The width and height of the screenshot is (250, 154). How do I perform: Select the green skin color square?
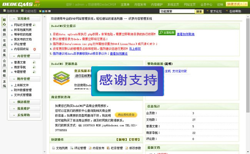point(40,11)
